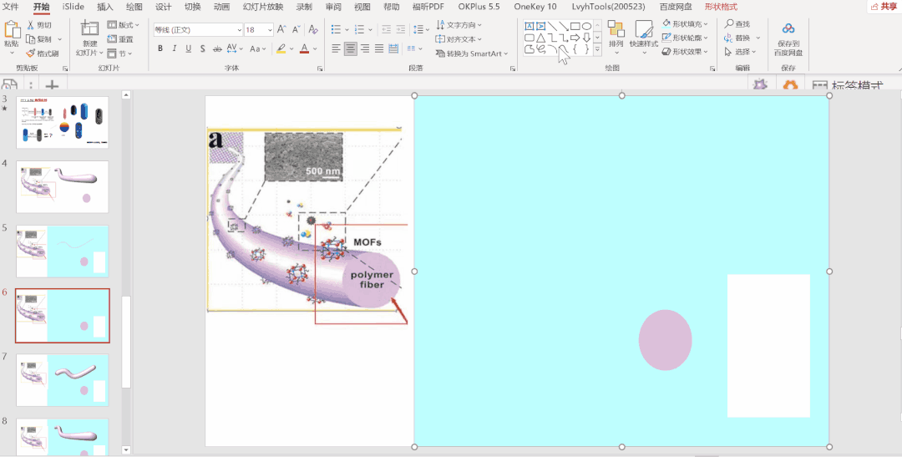Open the font name dropdown
902x457 pixels.
(x=238, y=30)
